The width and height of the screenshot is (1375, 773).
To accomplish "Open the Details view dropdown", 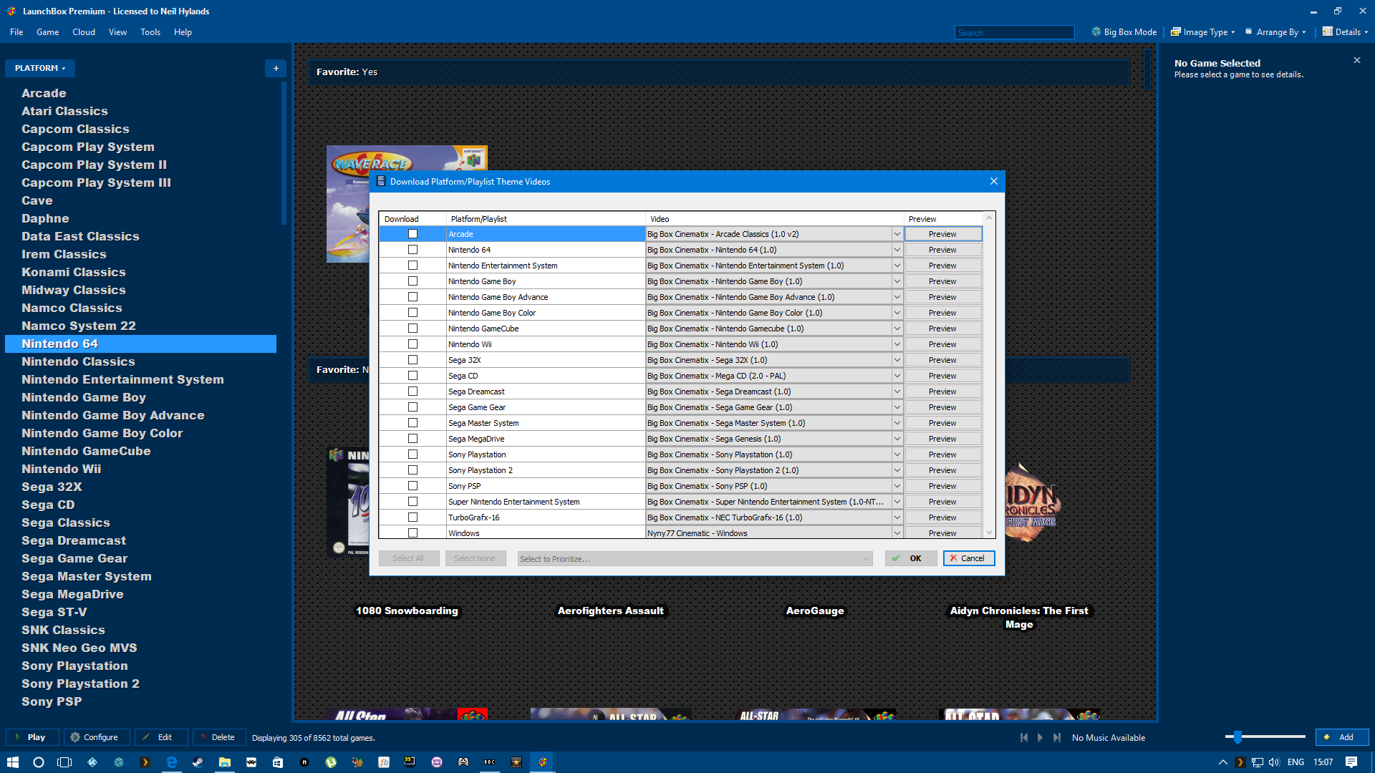I will click(1345, 32).
